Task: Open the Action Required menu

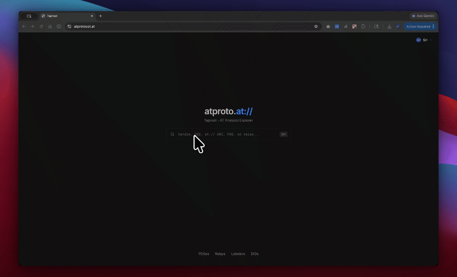Action: pyautogui.click(x=420, y=27)
